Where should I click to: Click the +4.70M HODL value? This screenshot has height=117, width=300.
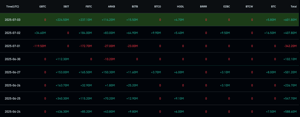click(179, 20)
